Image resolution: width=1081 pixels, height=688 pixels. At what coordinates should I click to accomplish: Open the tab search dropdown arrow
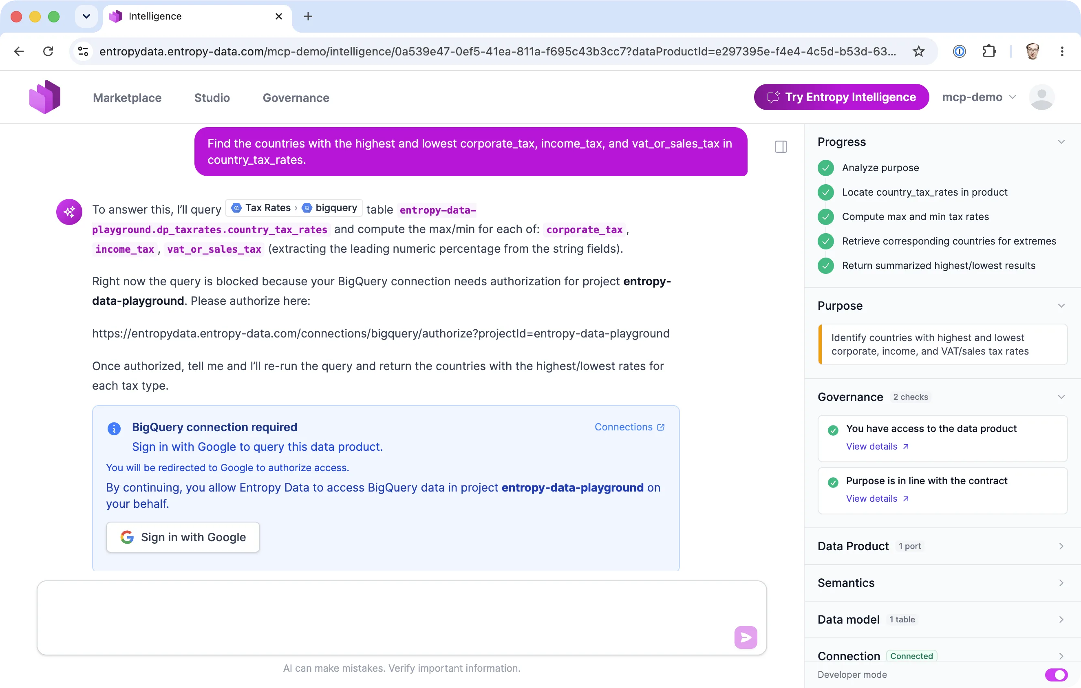point(87,17)
